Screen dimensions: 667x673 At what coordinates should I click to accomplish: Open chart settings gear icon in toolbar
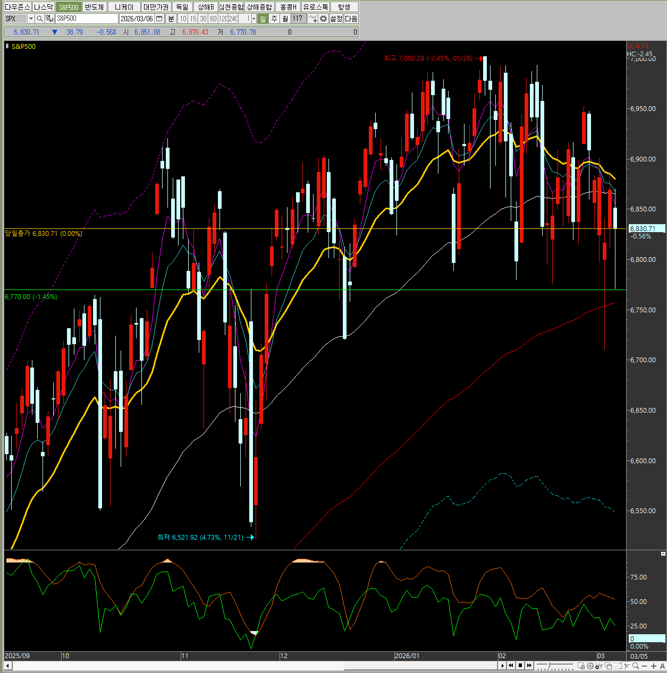(323, 19)
